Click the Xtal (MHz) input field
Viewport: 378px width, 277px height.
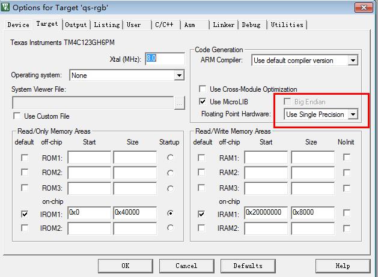[165, 59]
